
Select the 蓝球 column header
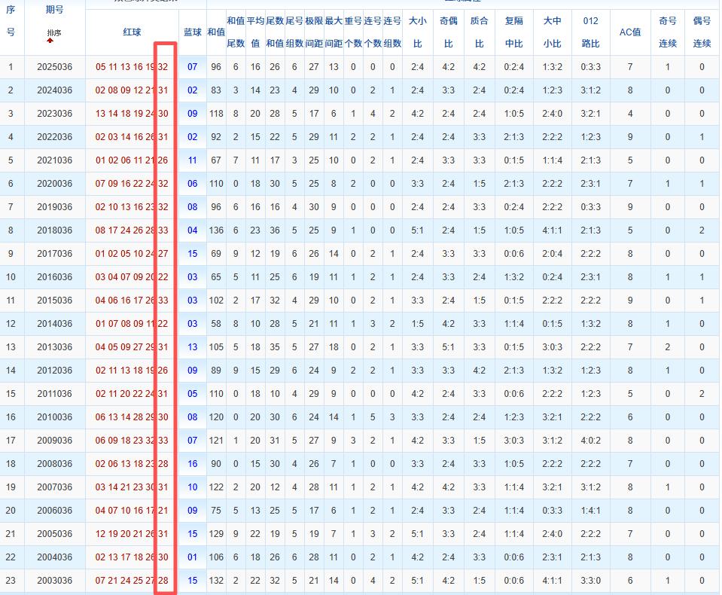193,32
